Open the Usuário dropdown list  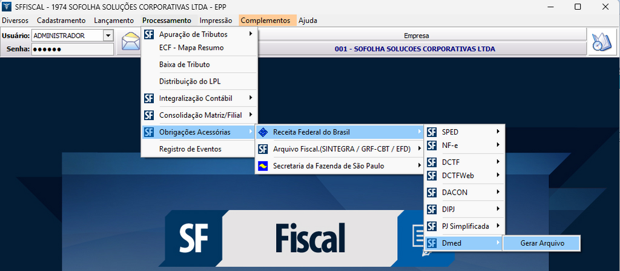(x=108, y=36)
